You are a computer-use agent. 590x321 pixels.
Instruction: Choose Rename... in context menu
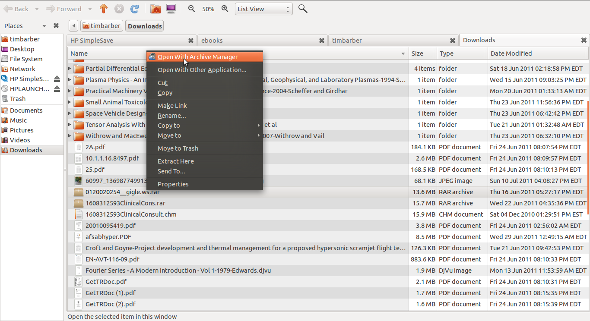click(x=205, y=116)
